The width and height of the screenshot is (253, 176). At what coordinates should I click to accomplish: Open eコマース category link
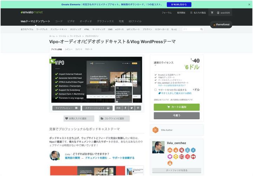[119, 29]
